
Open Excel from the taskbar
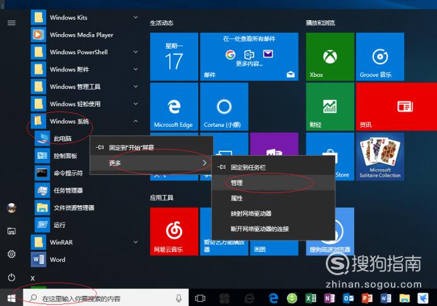(311, 298)
